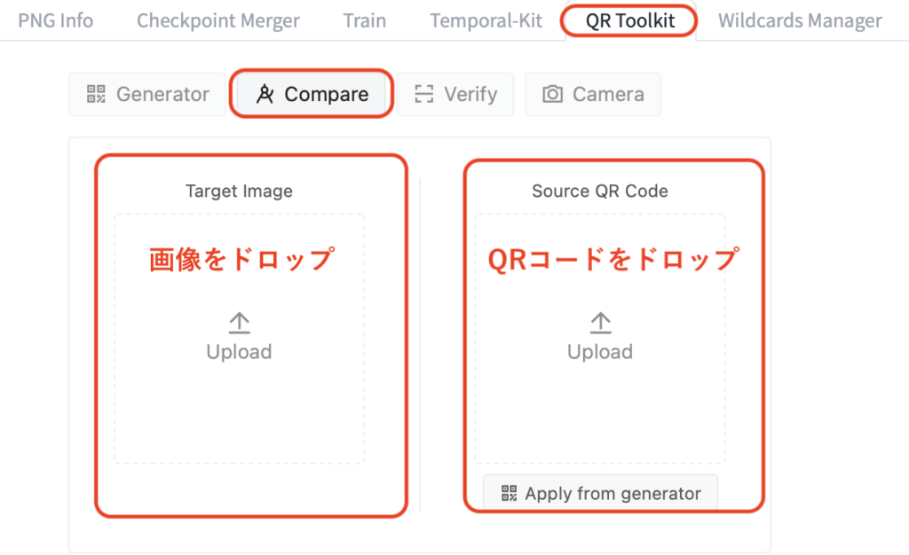
Task: Click the Verify scan-frame icon
Action: pyautogui.click(x=424, y=94)
